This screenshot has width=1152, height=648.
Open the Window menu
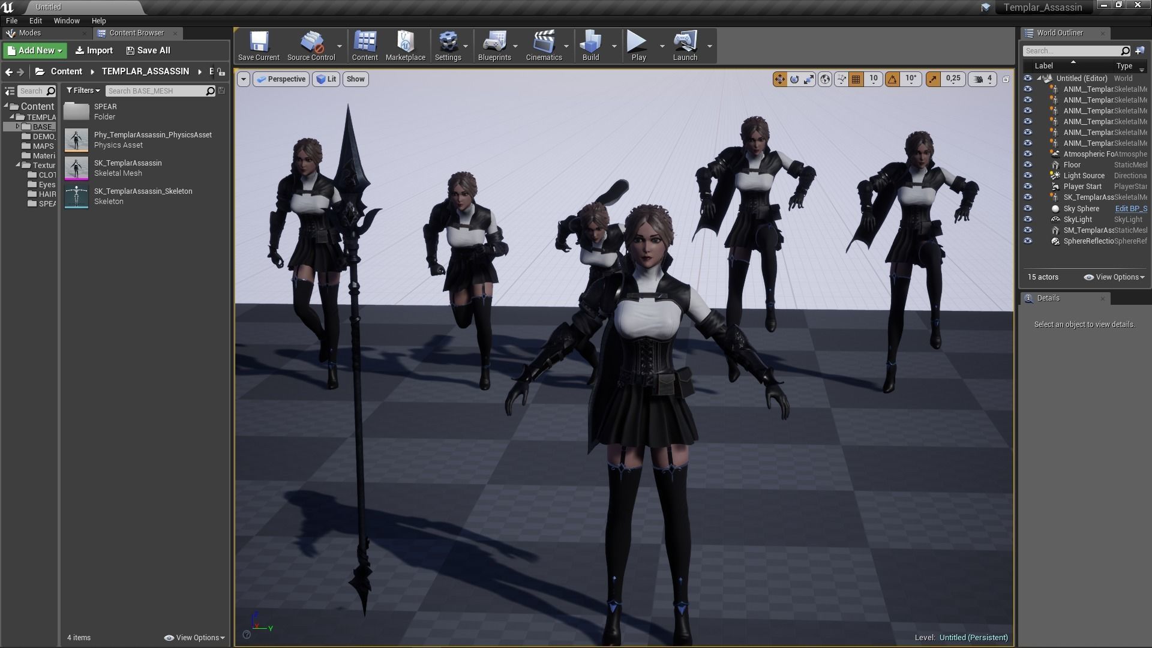point(67,20)
